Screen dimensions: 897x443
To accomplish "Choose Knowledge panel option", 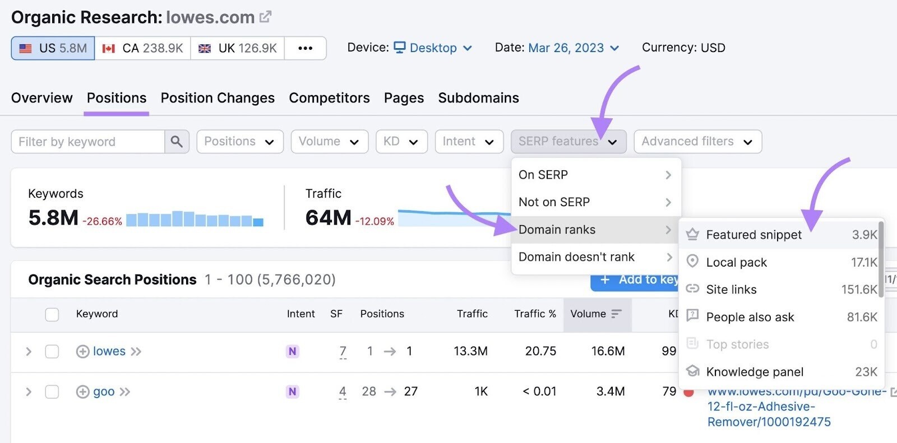I will (x=779, y=372).
